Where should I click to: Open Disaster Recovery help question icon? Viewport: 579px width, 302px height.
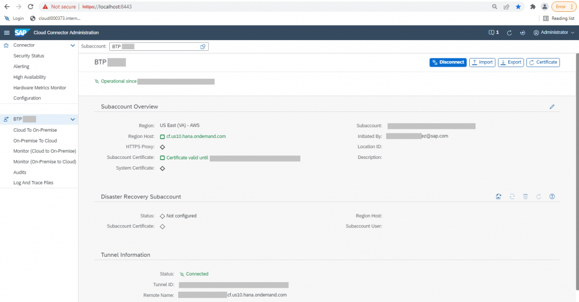click(552, 196)
